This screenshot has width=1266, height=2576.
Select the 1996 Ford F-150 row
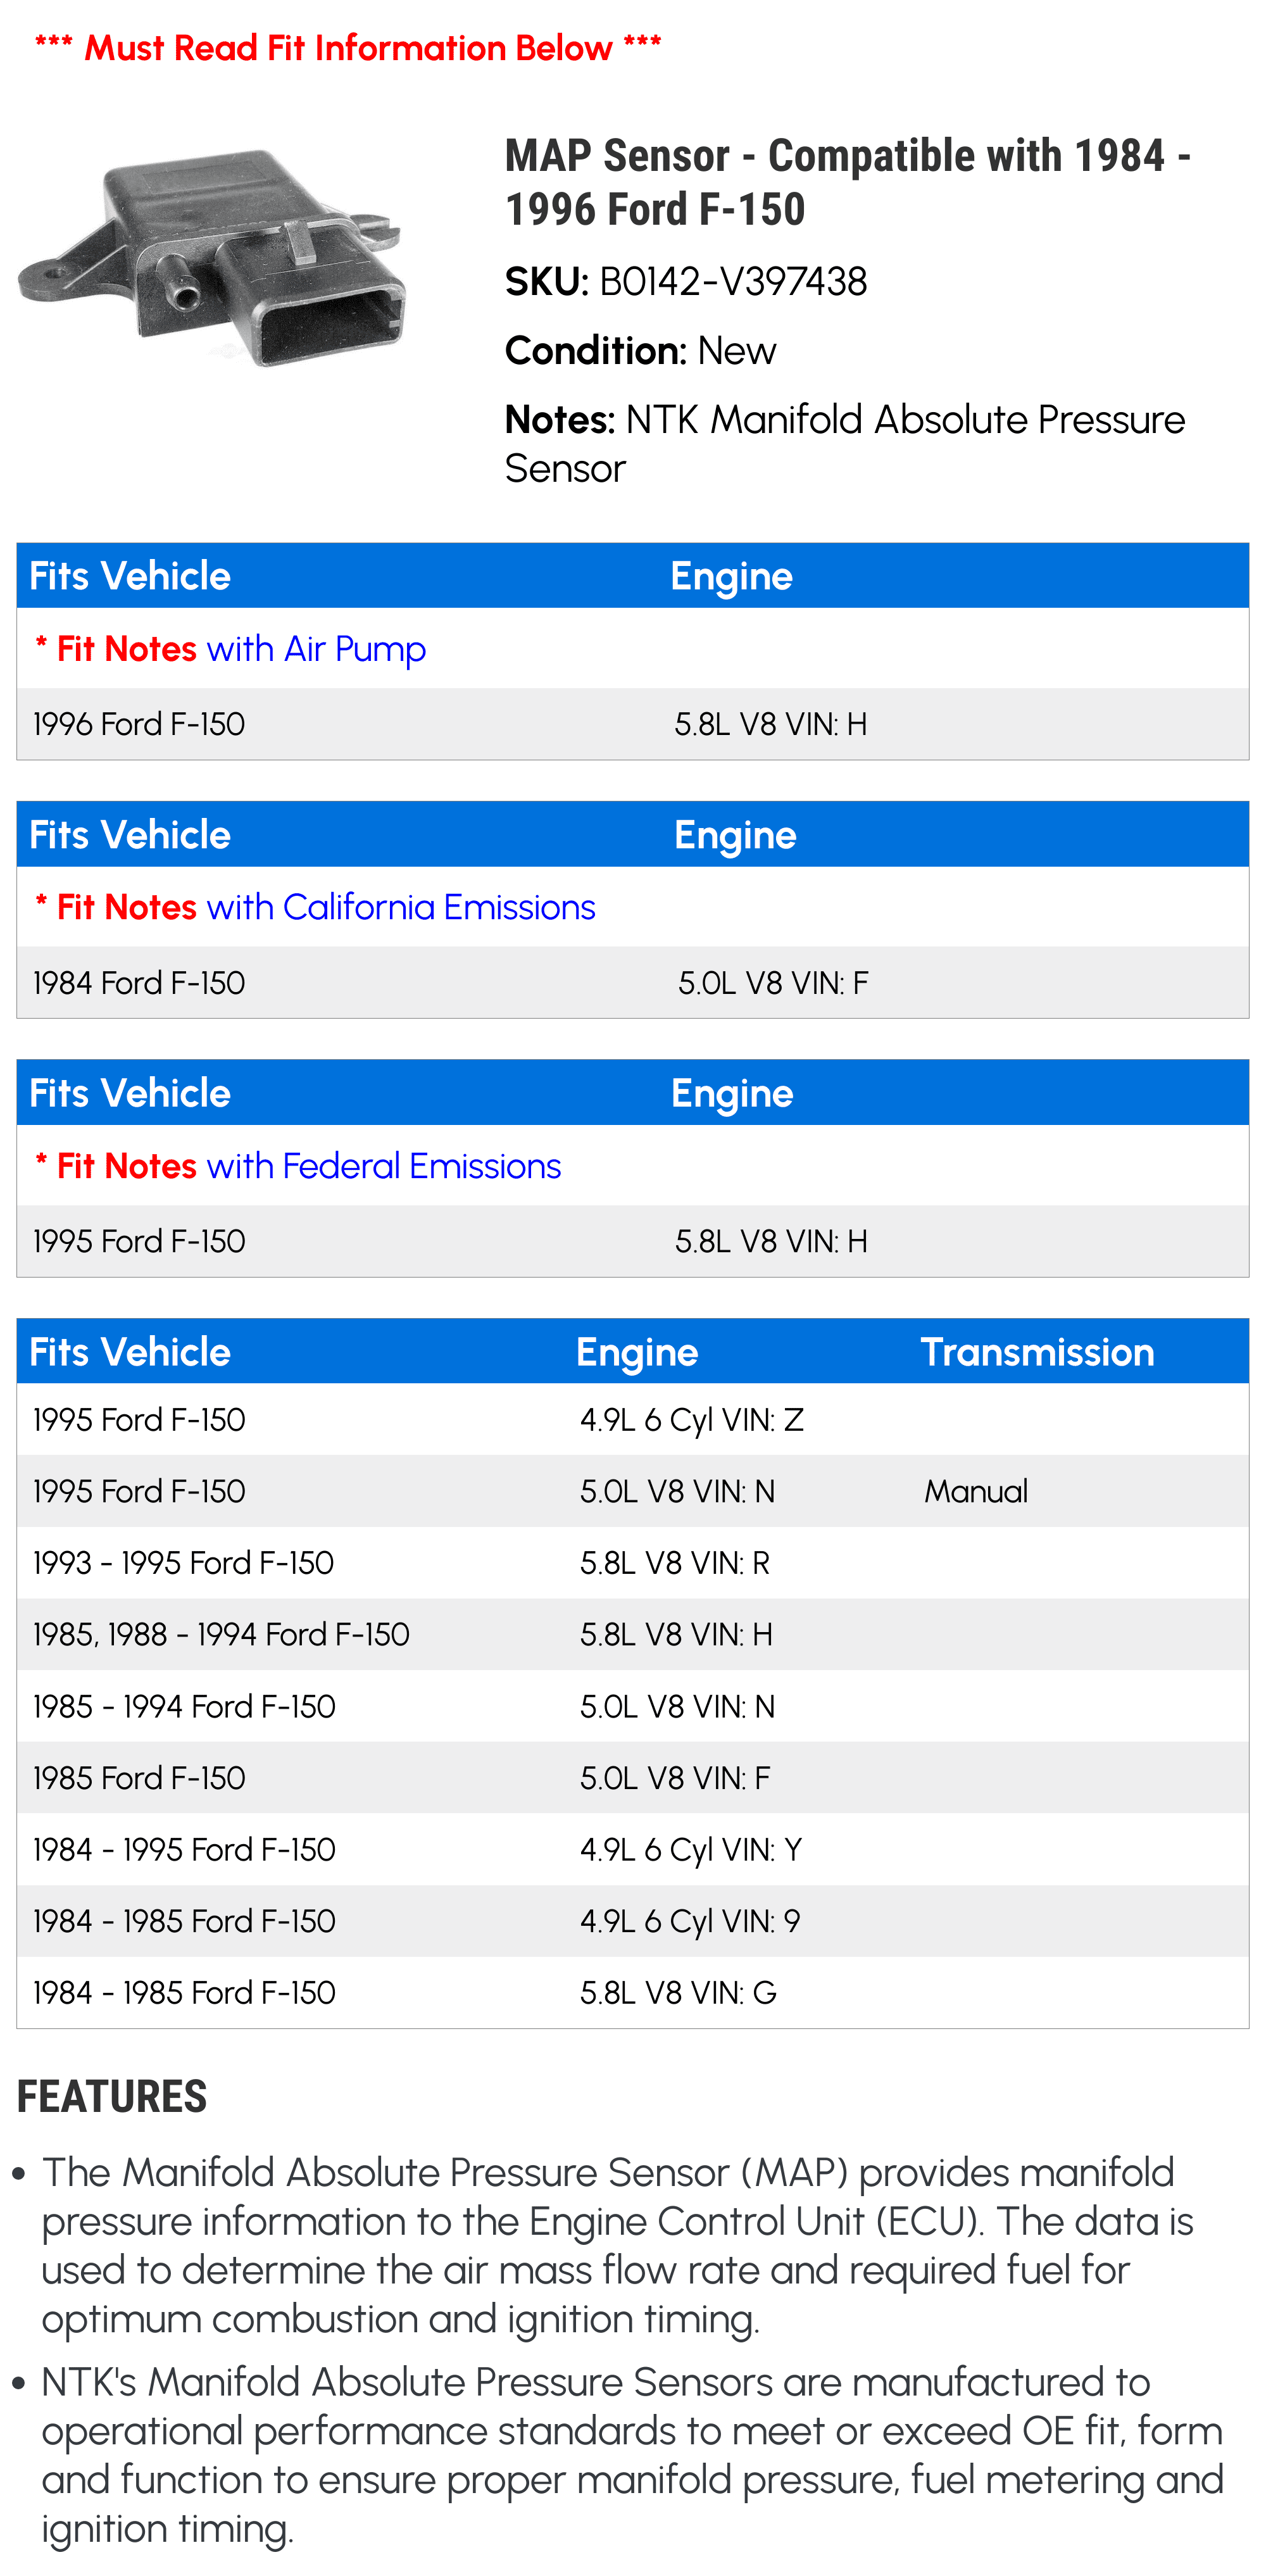coord(632,724)
